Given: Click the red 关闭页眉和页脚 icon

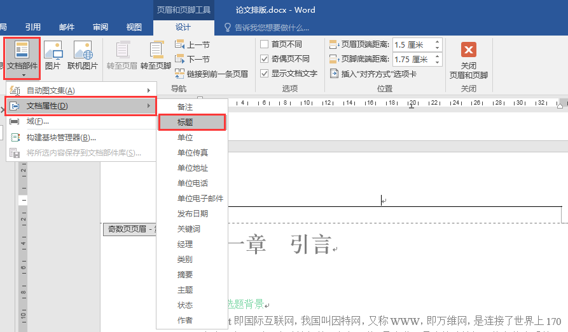Looking at the screenshot, I should (x=469, y=51).
